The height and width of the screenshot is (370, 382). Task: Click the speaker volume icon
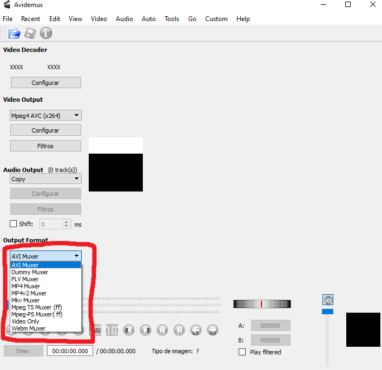328,300
